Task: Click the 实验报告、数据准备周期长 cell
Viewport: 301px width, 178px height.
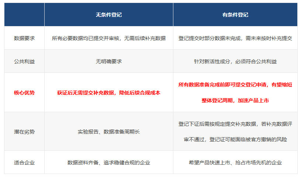Action: (x=108, y=131)
